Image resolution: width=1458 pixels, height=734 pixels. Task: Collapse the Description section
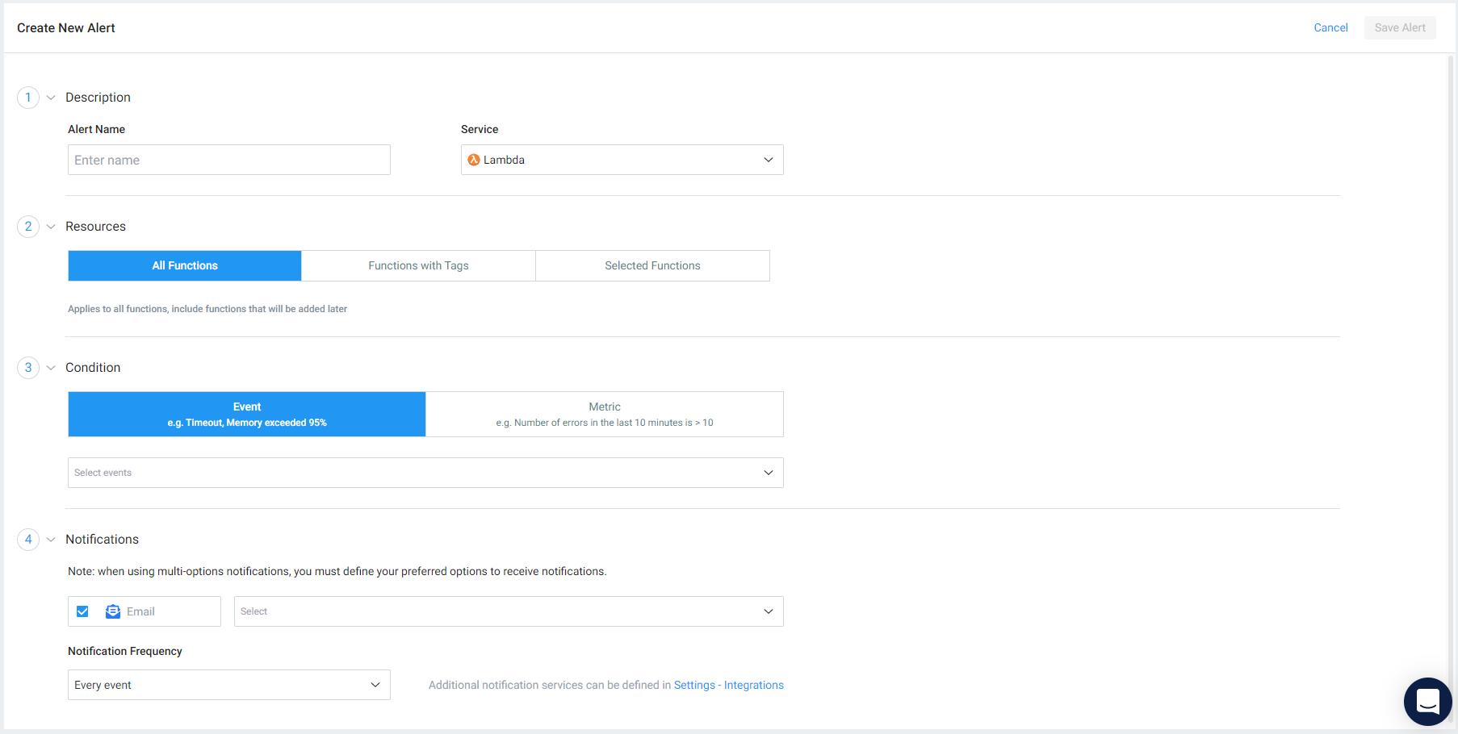51,97
